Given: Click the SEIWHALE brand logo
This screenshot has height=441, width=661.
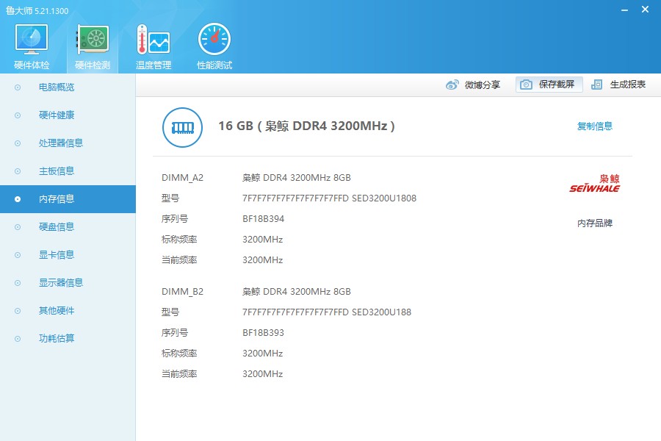Looking at the screenshot, I should coord(595,184).
